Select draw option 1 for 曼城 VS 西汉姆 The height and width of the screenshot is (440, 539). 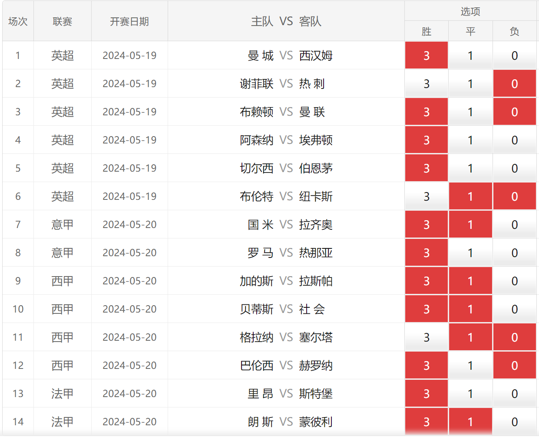470,55
